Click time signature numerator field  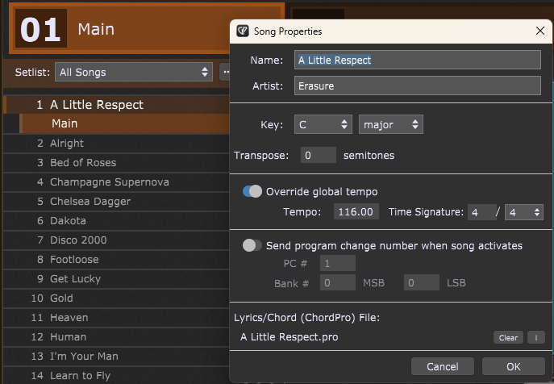click(x=482, y=212)
